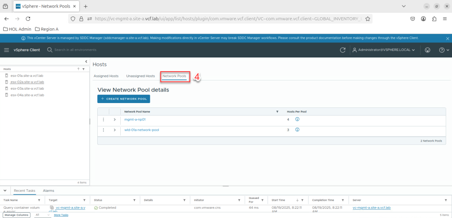Filter the Completion Time column
Screen dimensions: 452x218
pyautogui.click(x=343, y=200)
